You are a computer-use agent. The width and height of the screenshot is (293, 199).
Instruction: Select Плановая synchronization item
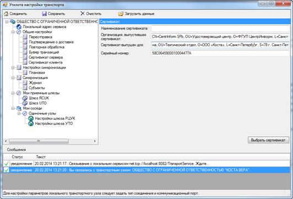pyautogui.click(x=37, y=73)
